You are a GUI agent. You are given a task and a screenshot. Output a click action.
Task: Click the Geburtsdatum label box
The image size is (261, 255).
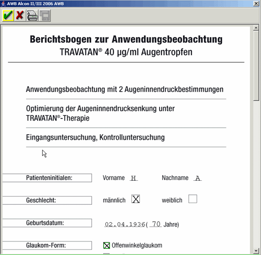(x=47, y=223)
